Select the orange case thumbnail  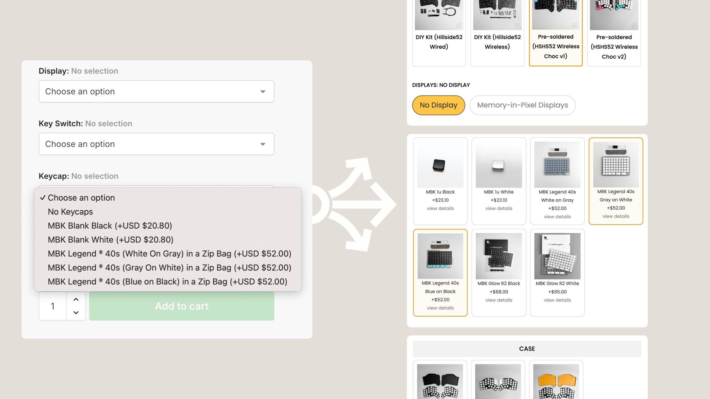tap(556, 381)
